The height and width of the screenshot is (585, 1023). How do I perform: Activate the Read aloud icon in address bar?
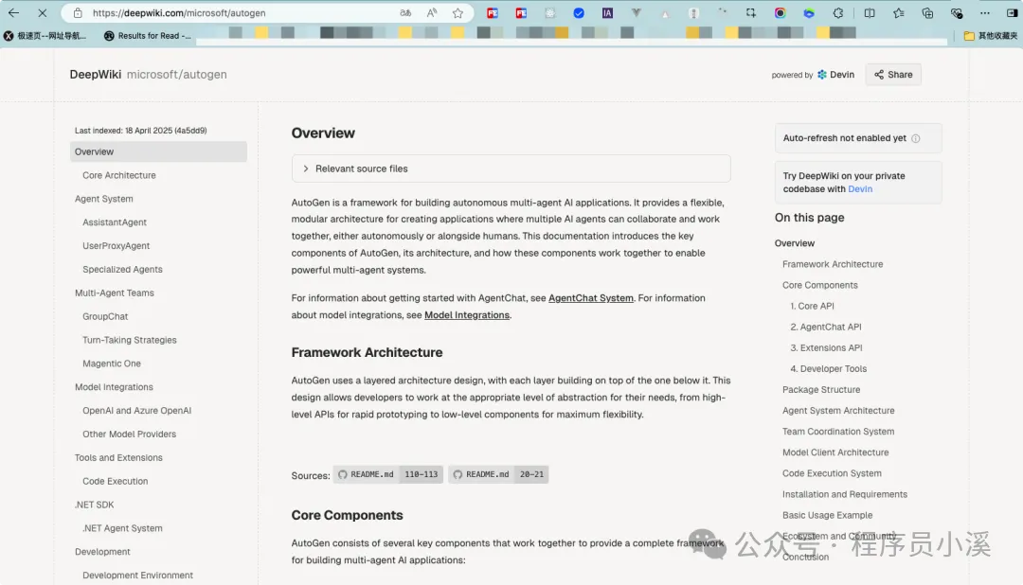click(x=432, y=13)
